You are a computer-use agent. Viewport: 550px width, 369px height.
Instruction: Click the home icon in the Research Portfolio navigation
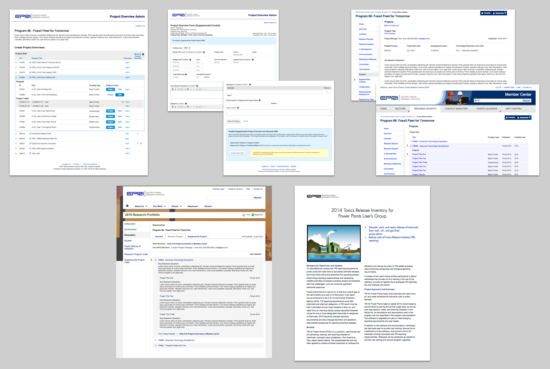[x=127, y=206]
